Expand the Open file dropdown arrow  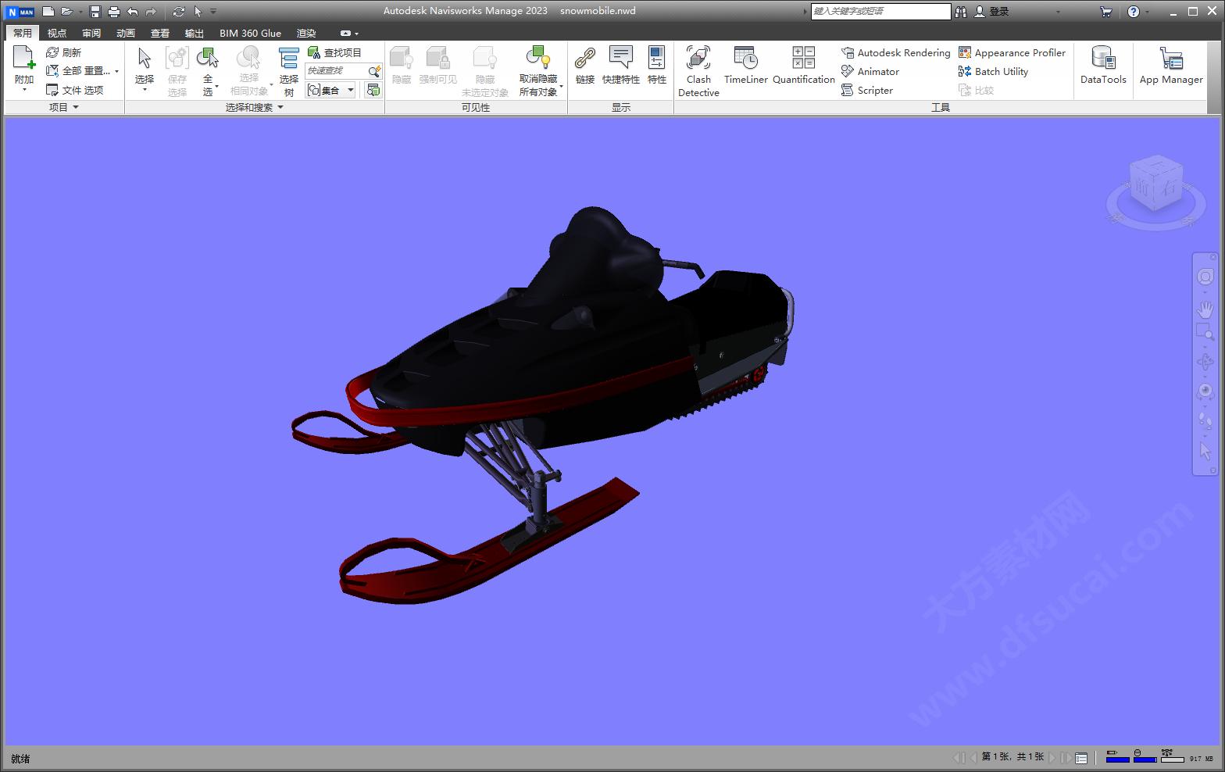pyautogui.click(x=80, y=12)
